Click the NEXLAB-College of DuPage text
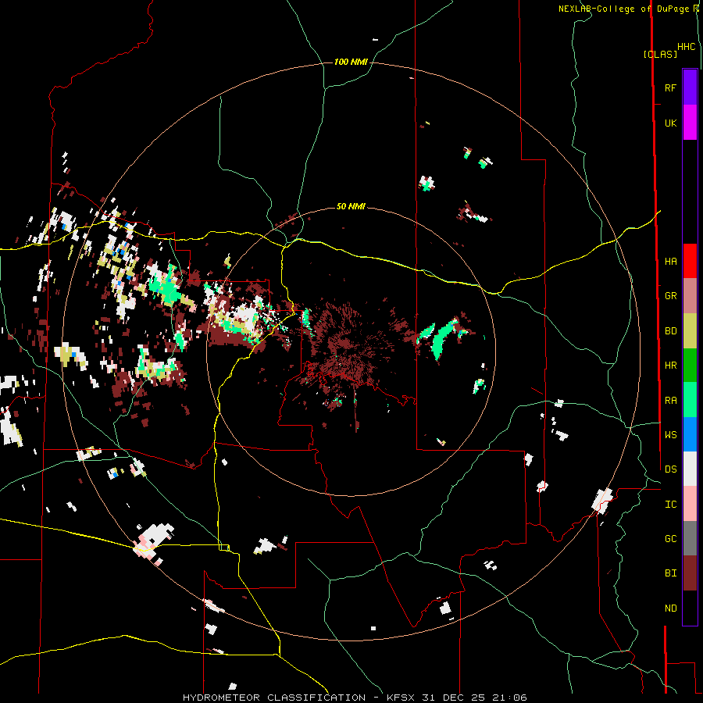 coord(623,9)
